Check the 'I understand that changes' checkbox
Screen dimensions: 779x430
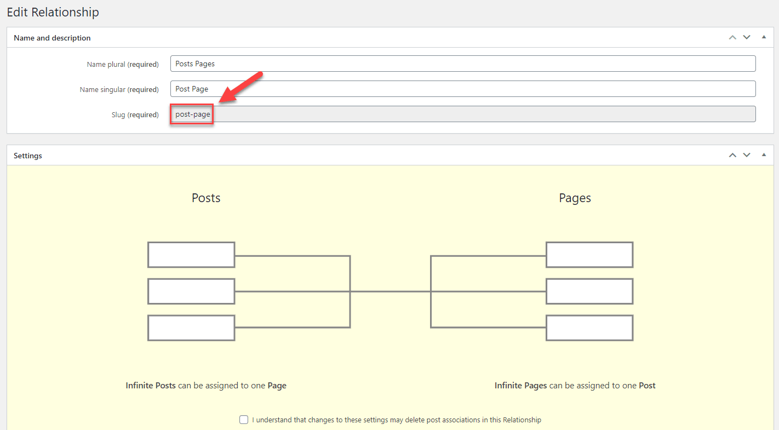pyautogui.click(x=244, y=420)
